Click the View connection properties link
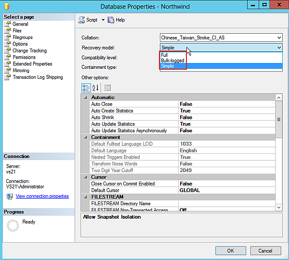The image size is (289, 260). [42, 196]
